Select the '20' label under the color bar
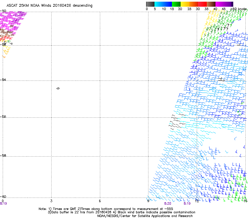The height and width of the screenshot is (218, 248). pos(180,9)
